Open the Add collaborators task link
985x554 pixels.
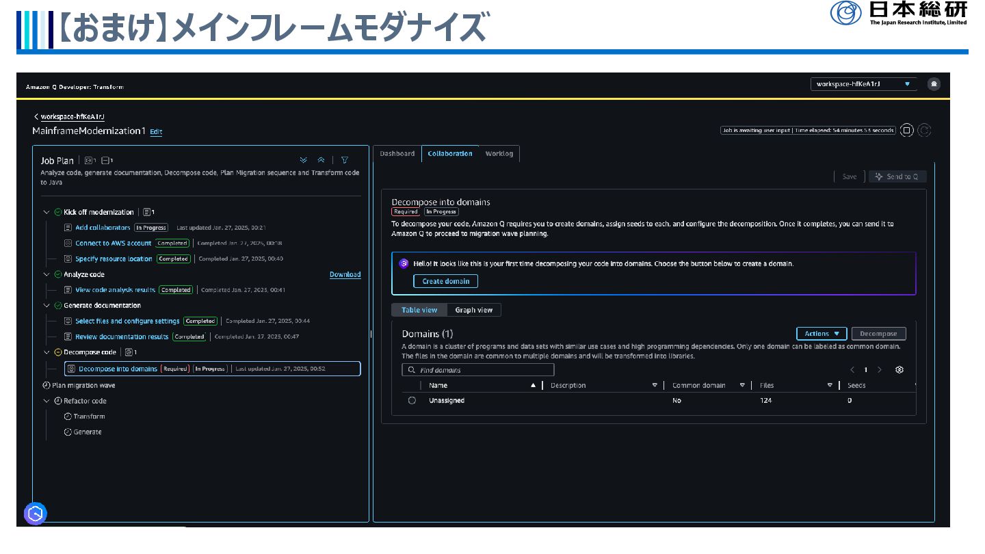pyautogui.click(x=103, y=228)
